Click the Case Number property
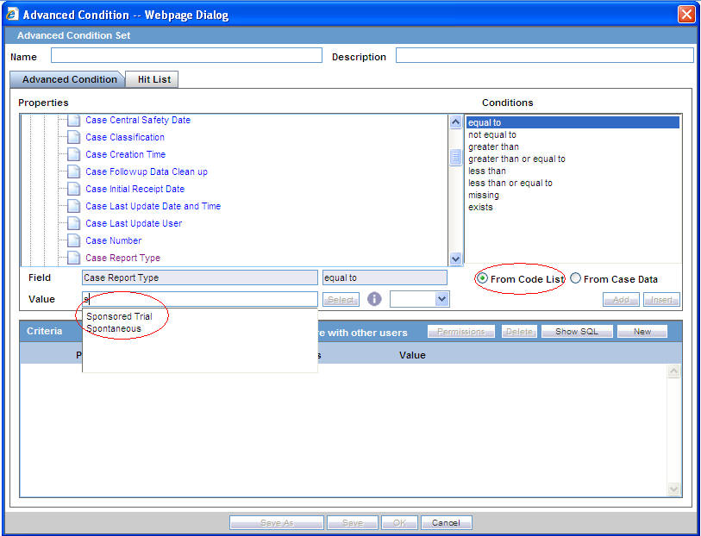 113,240
